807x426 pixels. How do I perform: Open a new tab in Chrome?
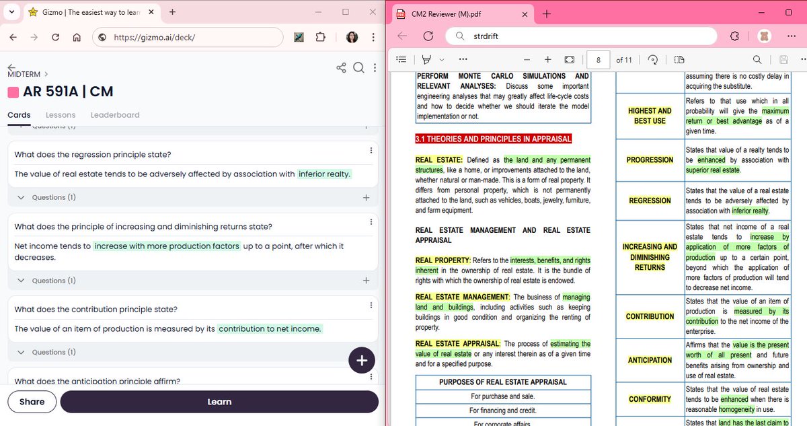pyautogui.click(x=173, y=12)
